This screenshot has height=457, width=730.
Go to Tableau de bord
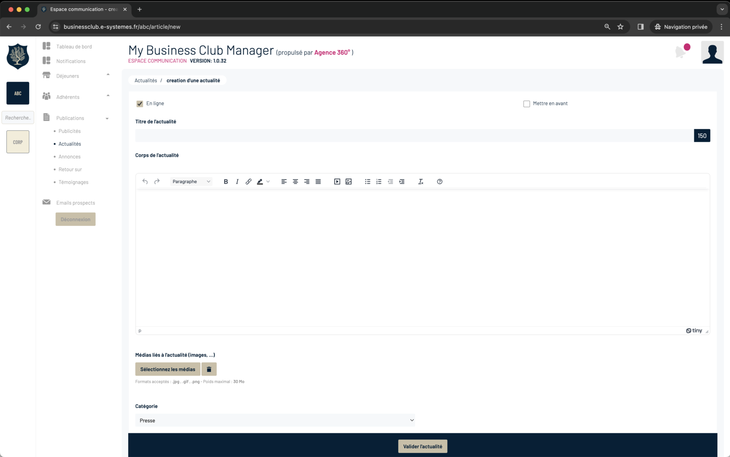(74, 46)
